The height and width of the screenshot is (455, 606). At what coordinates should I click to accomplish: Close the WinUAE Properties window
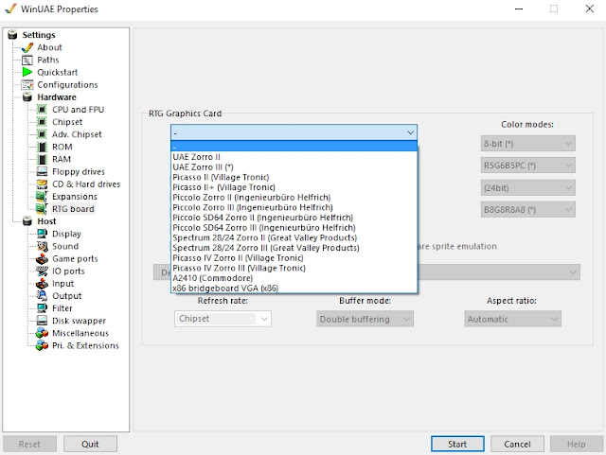coord(589,9)
